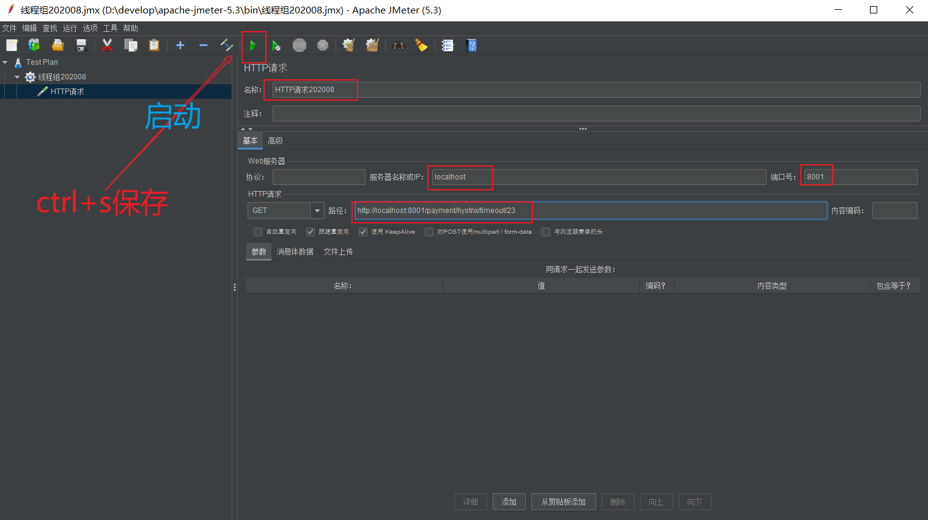Click the 详细 button
Screen dimensions: 928x520
tap(471, 502)
